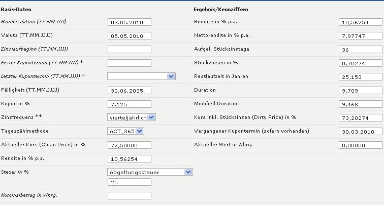Viewport: 384px width, 205px height.
Task: Select the Dirty Price result field
Action: (360, 118)
